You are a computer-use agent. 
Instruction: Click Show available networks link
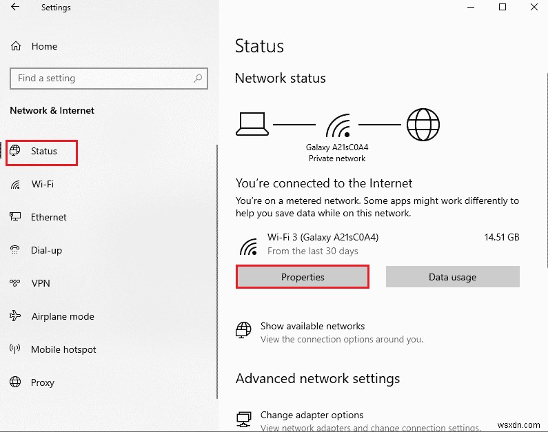point(312,326)
